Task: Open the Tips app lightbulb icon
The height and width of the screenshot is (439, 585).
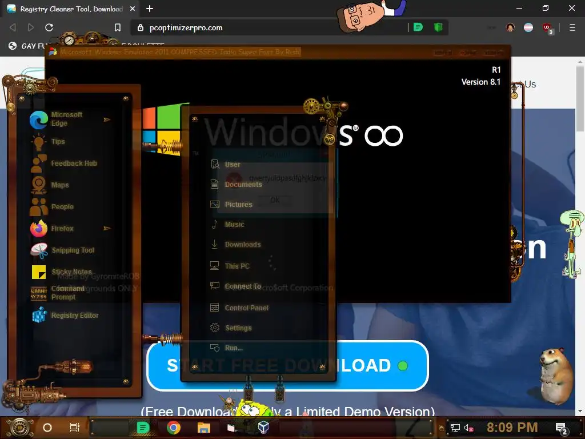Action: [x=39, y=142]
